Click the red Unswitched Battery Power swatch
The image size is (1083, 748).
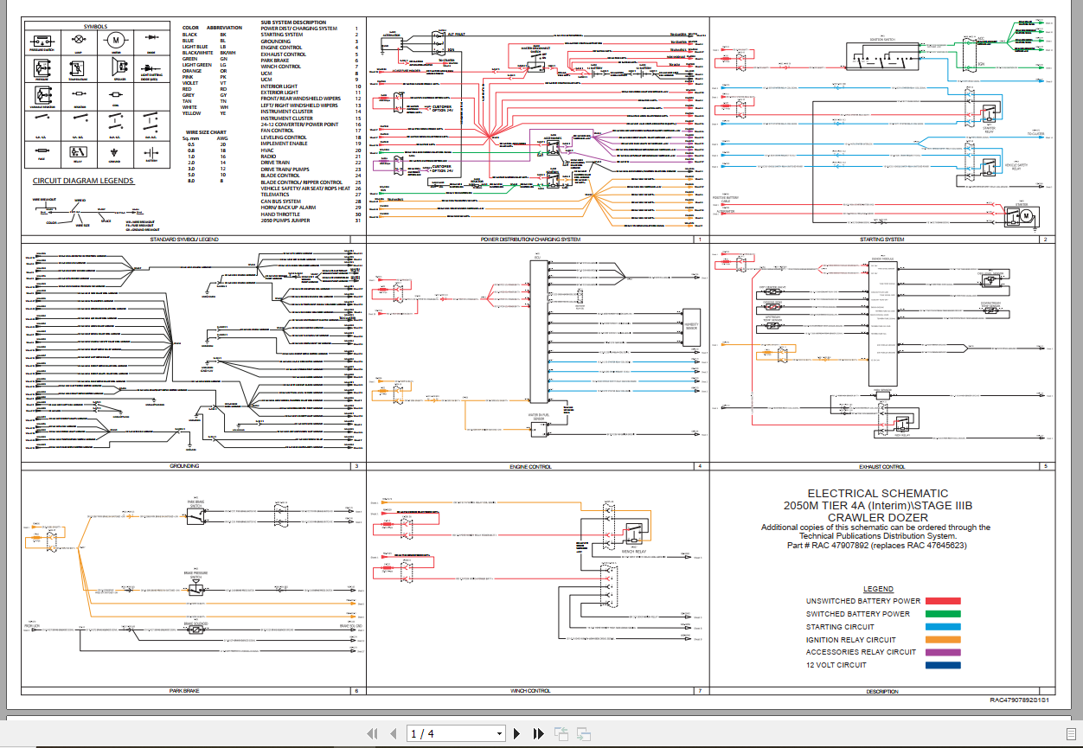coord(943,601)
